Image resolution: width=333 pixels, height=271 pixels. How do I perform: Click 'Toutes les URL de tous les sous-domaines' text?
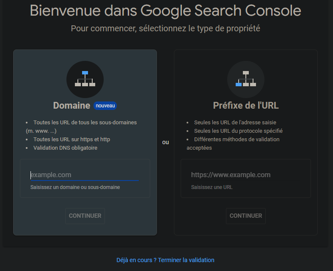coord(85,123)
